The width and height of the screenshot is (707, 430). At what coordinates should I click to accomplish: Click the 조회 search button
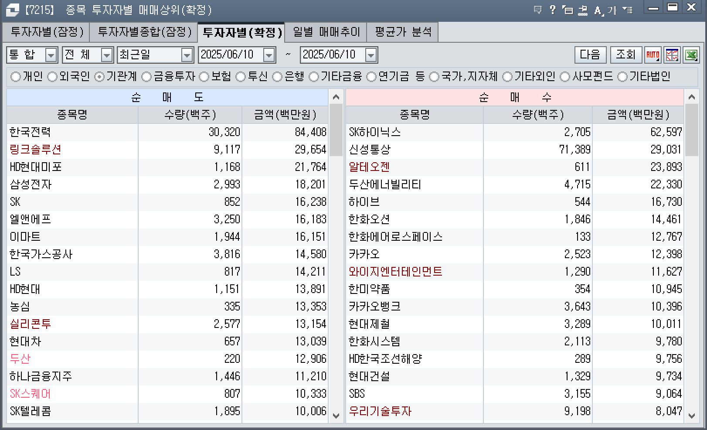(x=626, y=55)
